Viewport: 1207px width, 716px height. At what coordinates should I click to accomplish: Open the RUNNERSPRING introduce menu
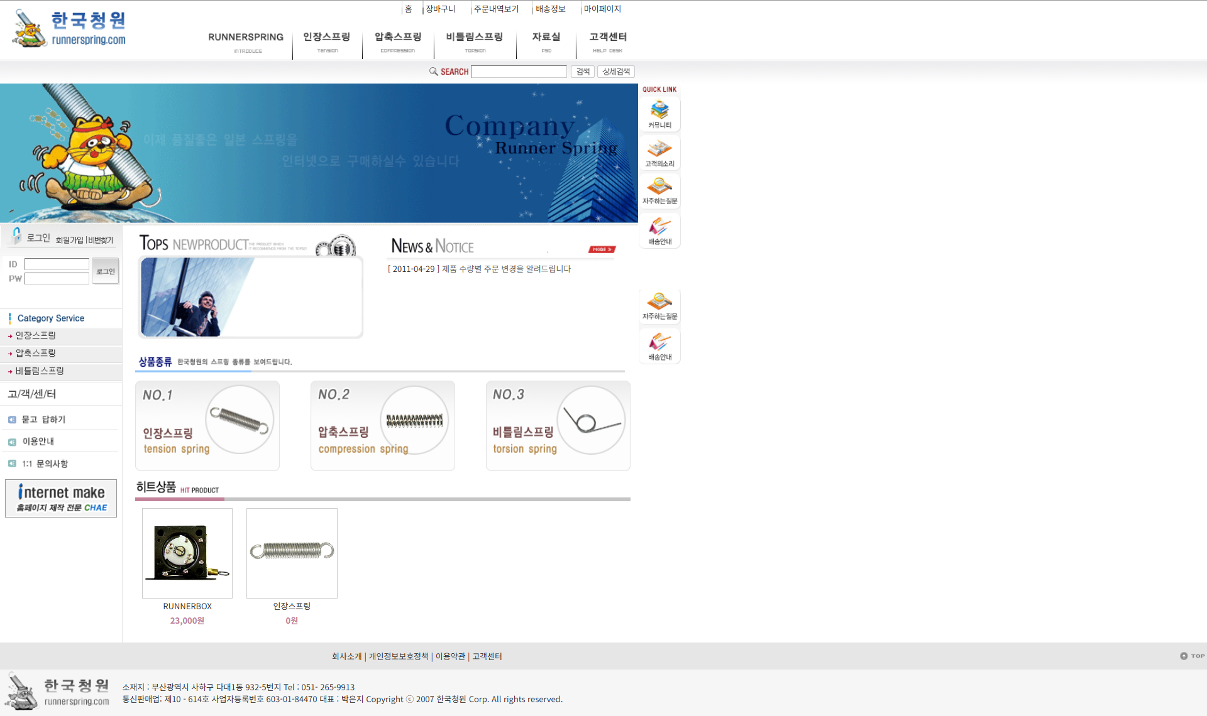tap(246, 42)
